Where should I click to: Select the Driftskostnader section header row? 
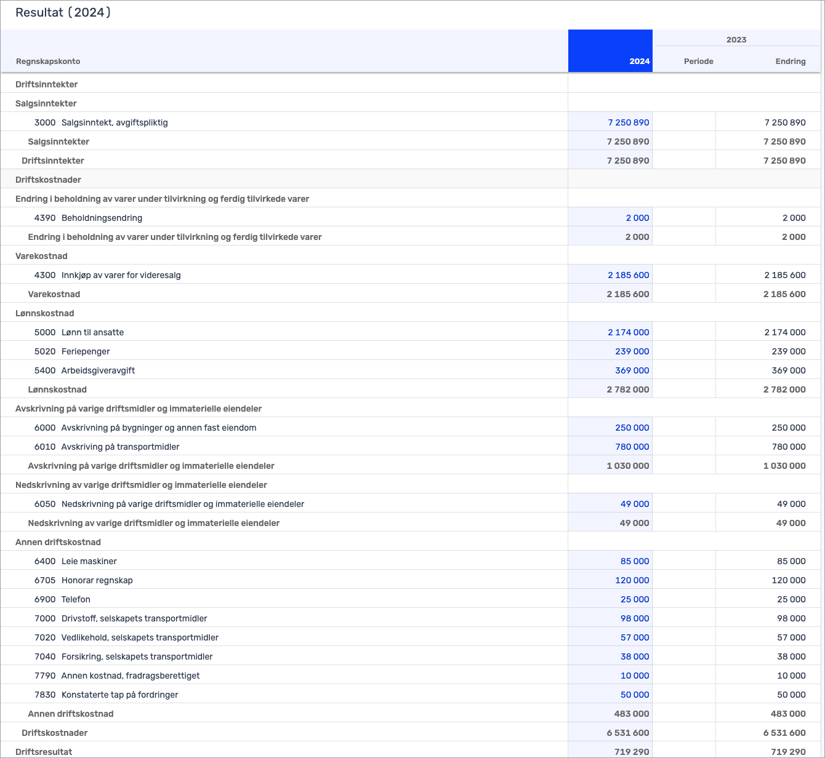[x=48, y=180]
